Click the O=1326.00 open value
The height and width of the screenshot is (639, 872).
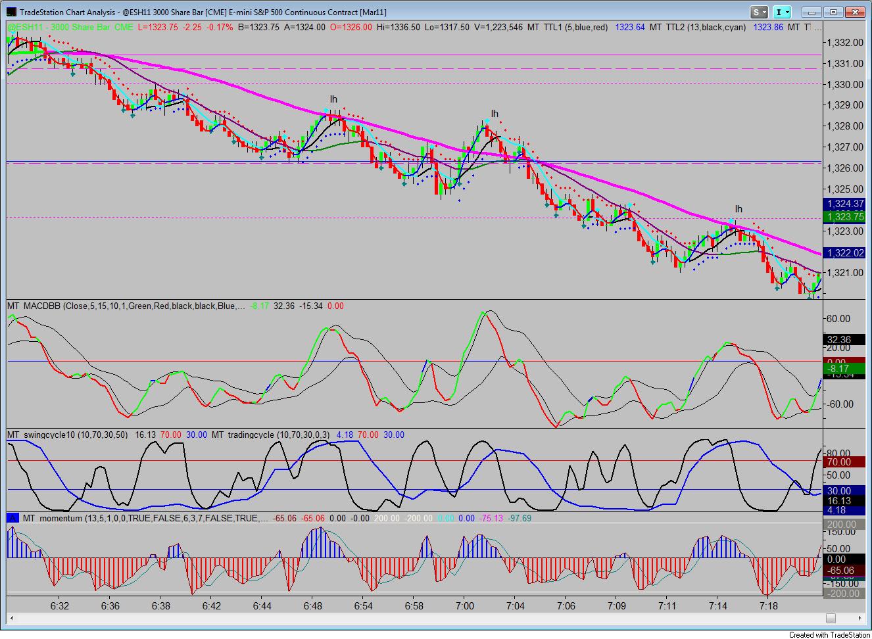click(351, 27)
